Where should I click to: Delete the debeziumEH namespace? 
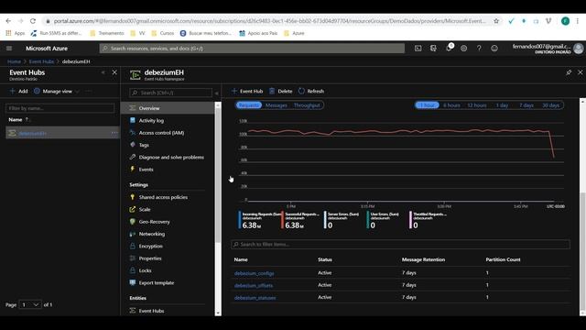[281, 91]
